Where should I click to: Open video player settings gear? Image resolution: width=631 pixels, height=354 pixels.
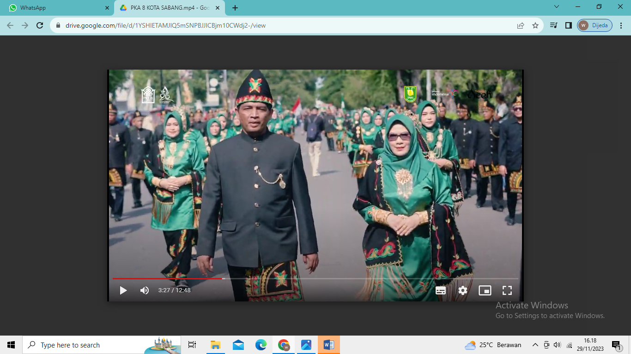click(463, 290)
